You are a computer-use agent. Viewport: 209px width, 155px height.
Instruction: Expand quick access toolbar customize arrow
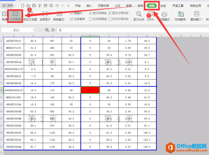click(x=68, y=6)
